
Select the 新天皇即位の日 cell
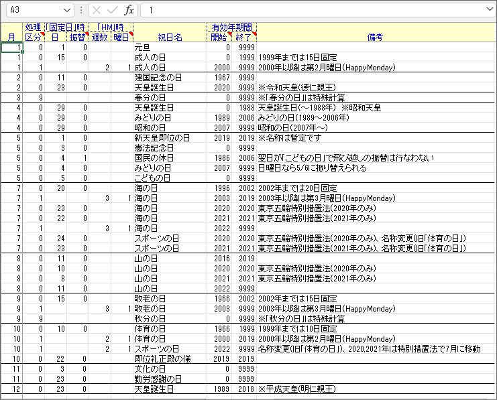[170, 138]
